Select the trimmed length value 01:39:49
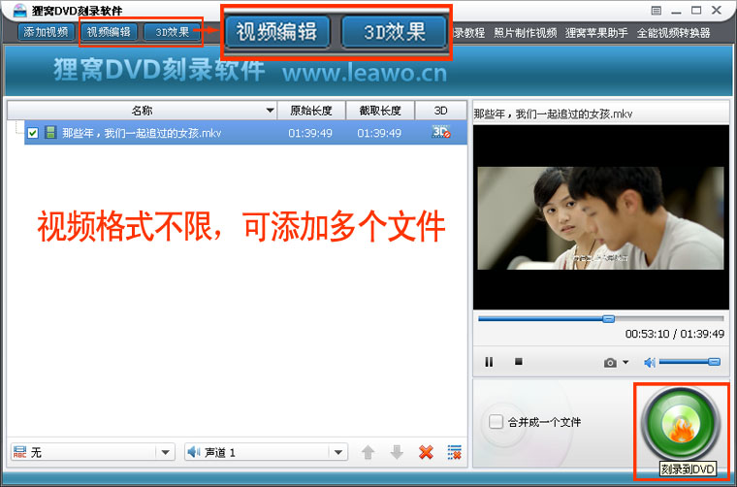The width and height of the screenshot is (737, 487). point(379,133)
